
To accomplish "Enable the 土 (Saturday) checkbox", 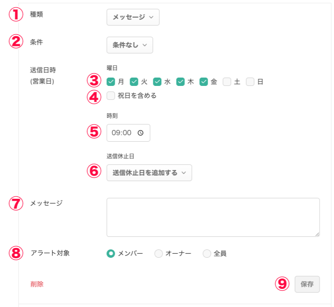I will tap(227, 82).
